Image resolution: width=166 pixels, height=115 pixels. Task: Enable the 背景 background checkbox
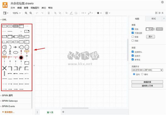[x=133, y=37]
